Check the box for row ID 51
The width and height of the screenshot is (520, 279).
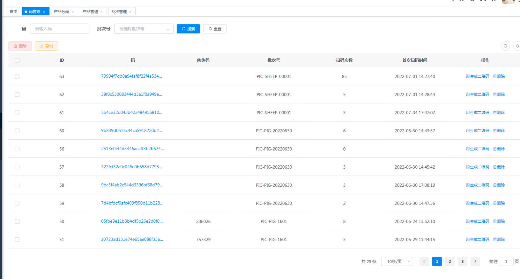(x=17, y=240)
